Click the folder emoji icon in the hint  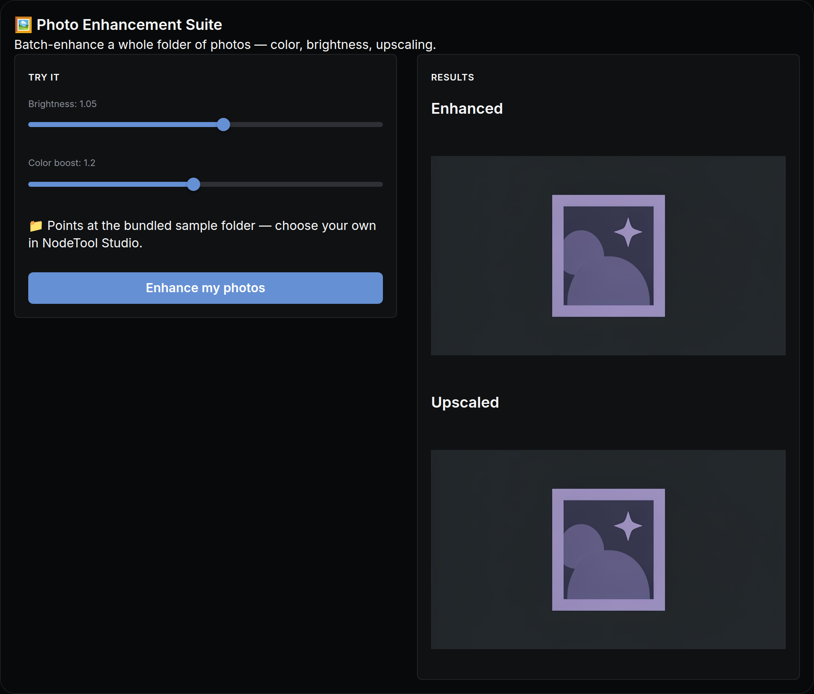pyautogui.click(x=36, y=226)
